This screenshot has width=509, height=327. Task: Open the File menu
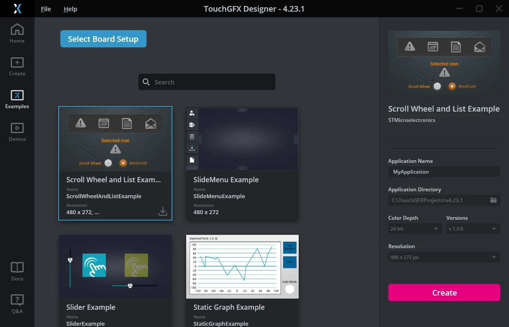pos(46,9)
